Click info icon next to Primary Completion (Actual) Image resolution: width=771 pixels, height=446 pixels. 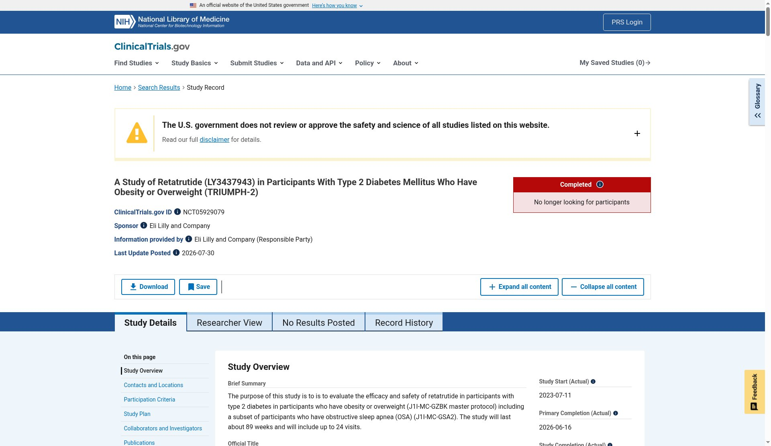pyautogui.click(x=616, y=413)
